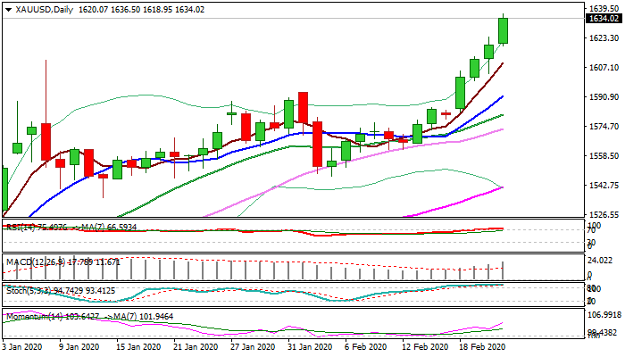Click the 1607.10 price scale label
This screenshot has height=357, width=625.
[x=604, y=67]
